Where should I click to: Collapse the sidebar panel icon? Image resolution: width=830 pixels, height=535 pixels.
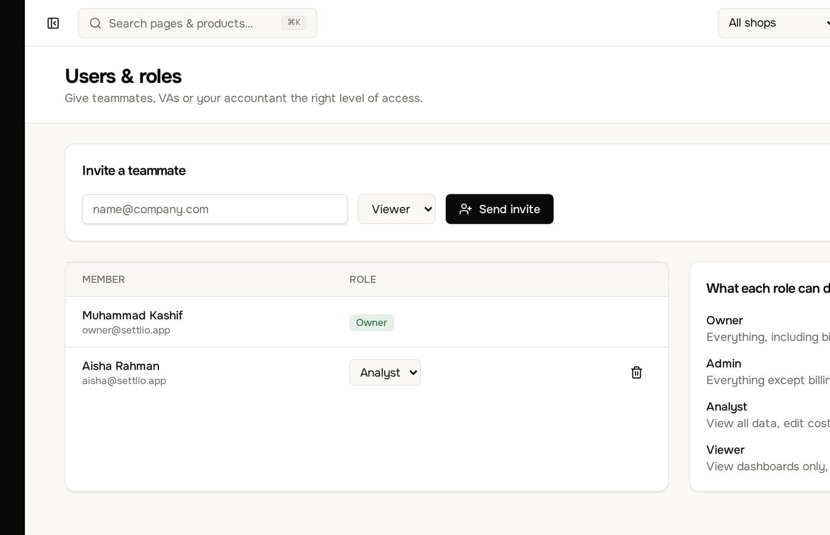click(53, 23)
